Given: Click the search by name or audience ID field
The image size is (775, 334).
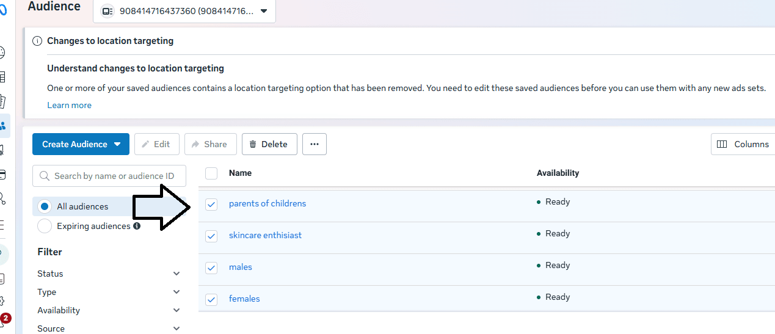Looking at the screenshot, I should coord(114,176).
